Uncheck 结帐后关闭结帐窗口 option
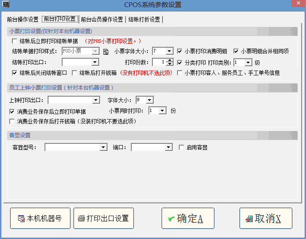Image resolution: width=306 pixels, height=239 pixels. (15, 73)
